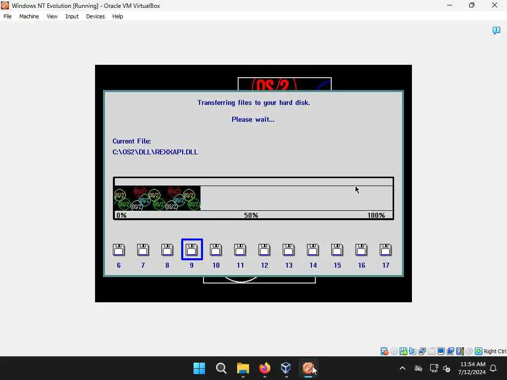507x380 pixels.
Task: Open File Explorer from the taskbar
Action: tap(243, 368)
